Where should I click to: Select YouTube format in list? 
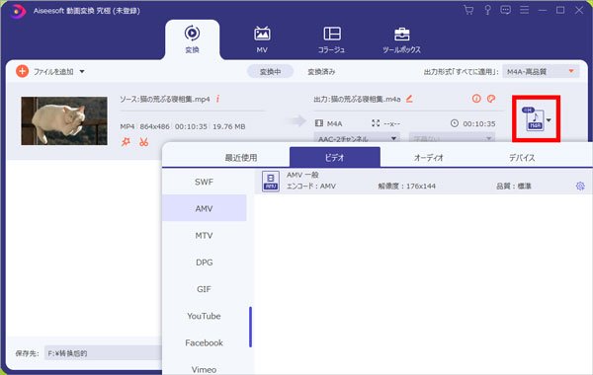pyautogui.click(x=205, y=316)
